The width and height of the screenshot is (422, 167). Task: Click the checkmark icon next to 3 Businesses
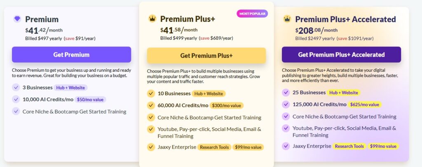(16, 87)
